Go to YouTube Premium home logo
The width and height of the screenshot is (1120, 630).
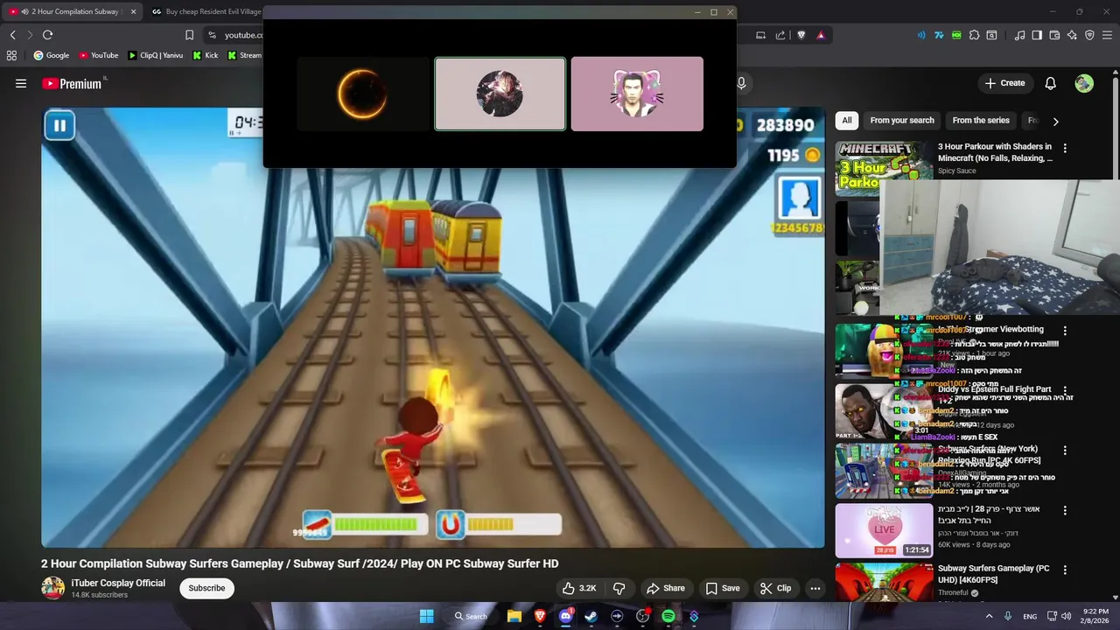click(x=72, y=83)
